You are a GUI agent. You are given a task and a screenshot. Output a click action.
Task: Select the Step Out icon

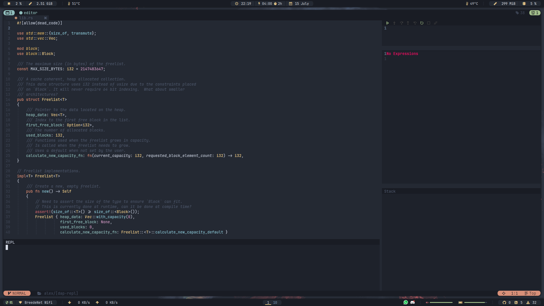408,23
